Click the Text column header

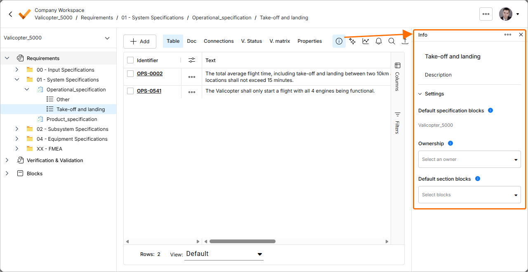[x=210, y=60]
